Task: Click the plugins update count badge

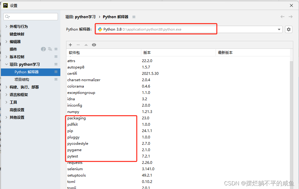Action: pyautogui.click(x=43, y=49)
